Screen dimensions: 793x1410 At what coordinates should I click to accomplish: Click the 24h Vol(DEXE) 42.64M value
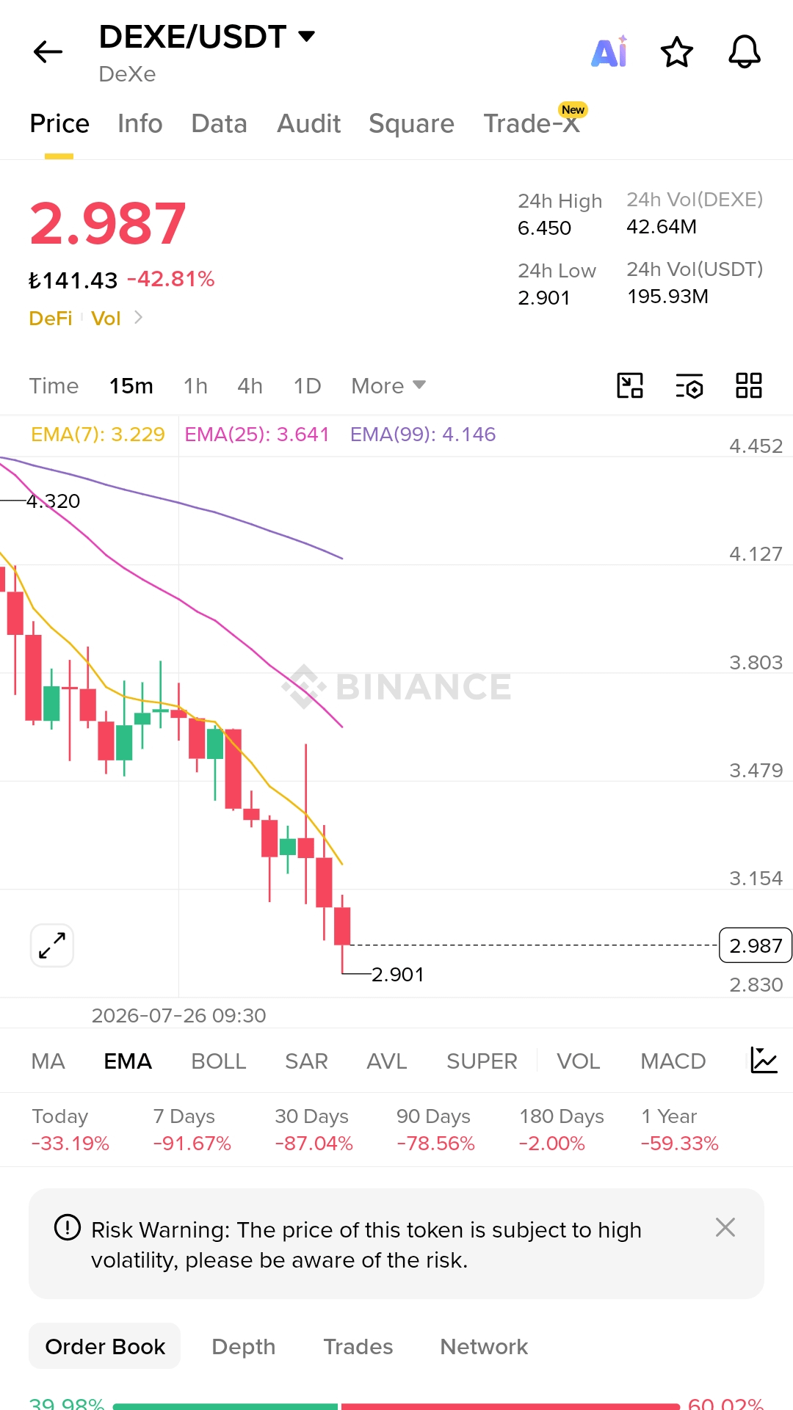tap(662, 227)
